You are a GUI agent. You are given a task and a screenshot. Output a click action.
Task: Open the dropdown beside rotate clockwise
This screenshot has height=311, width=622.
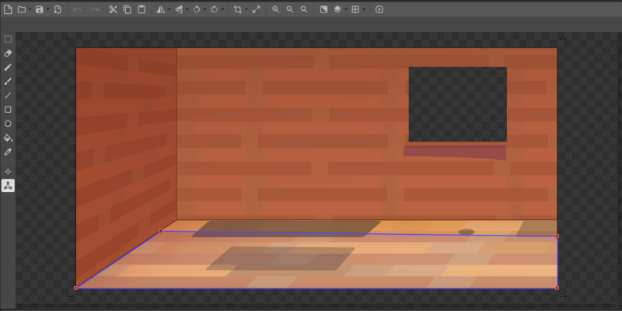click(223, 9)
